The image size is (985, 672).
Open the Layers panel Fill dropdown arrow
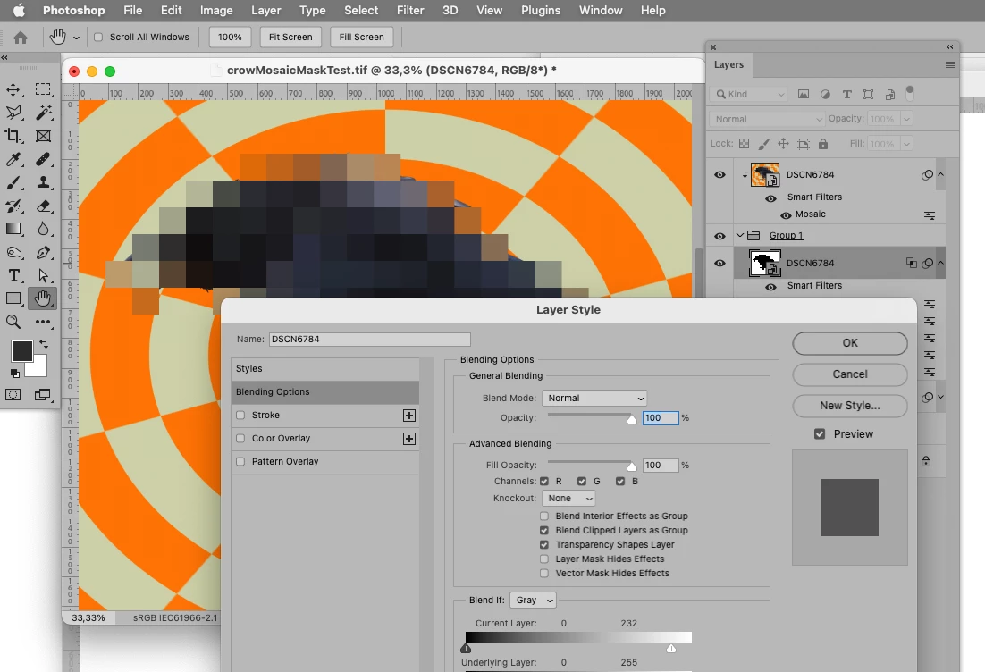tap(906, 144)
